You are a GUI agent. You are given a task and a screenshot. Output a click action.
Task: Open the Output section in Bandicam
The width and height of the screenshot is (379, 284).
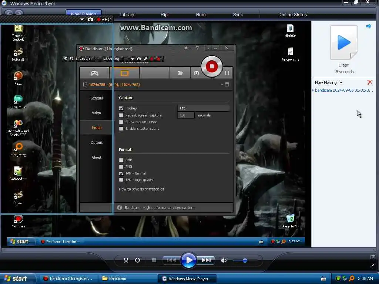97,142
